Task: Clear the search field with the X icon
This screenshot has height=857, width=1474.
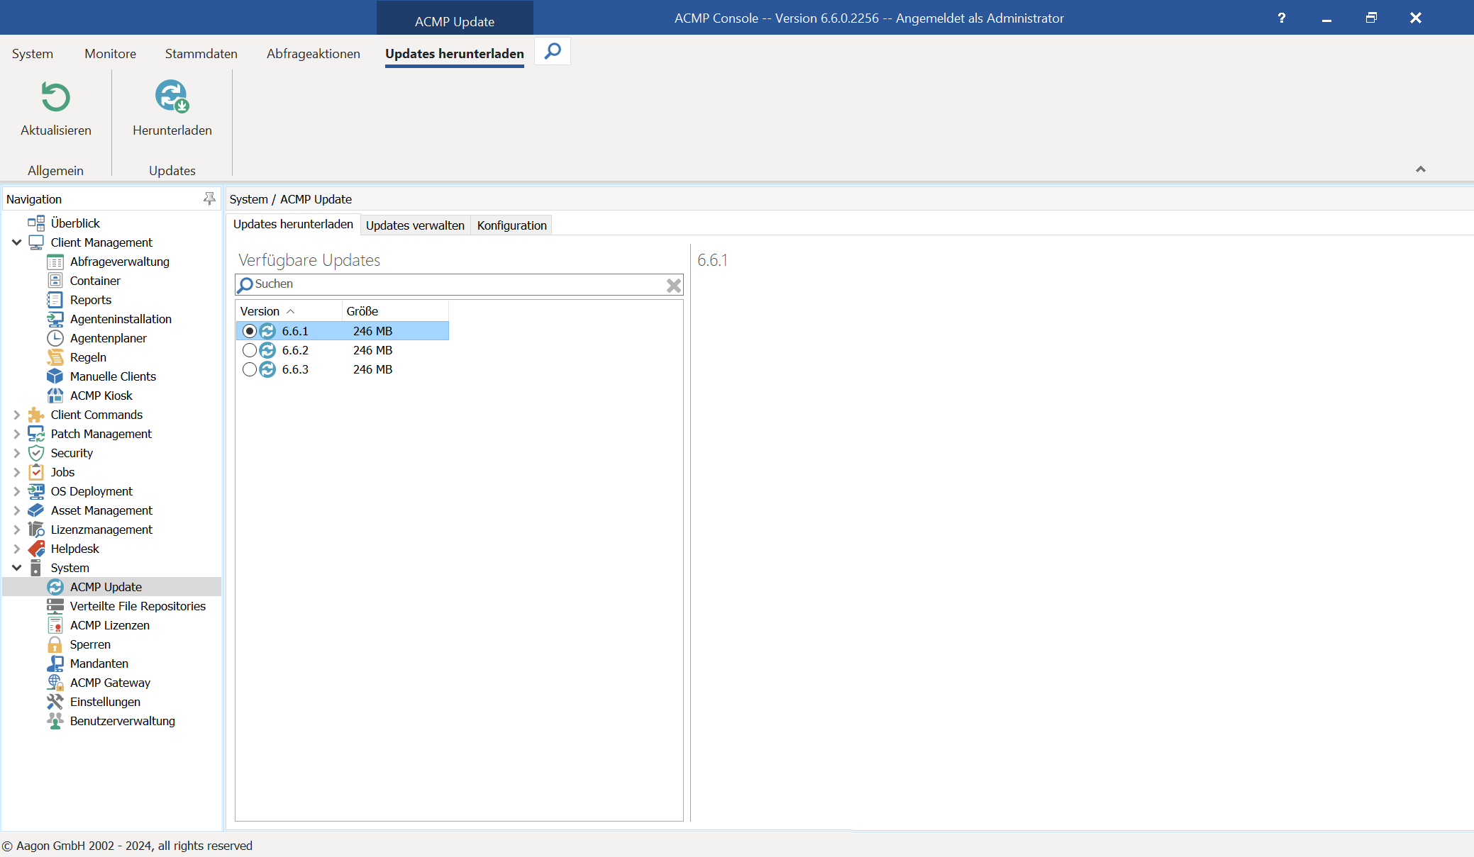Action: (x=672, y=284)
